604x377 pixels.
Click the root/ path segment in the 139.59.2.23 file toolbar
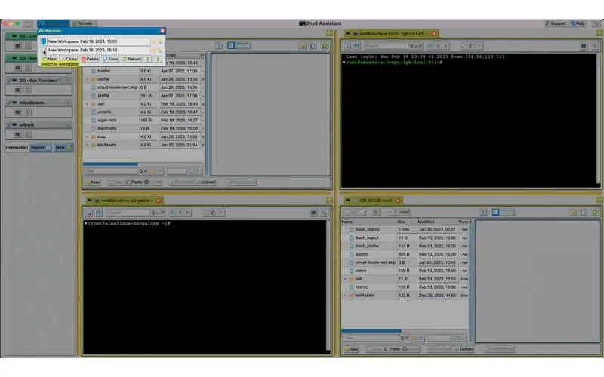(405, 213)
